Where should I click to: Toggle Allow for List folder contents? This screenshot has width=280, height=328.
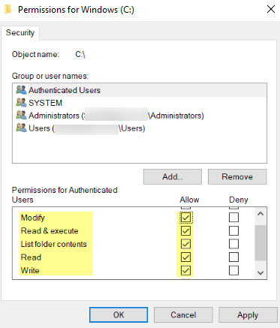(185, 244)
